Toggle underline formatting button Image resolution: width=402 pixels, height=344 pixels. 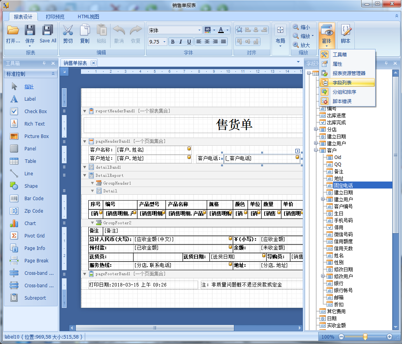pos(189,42)
